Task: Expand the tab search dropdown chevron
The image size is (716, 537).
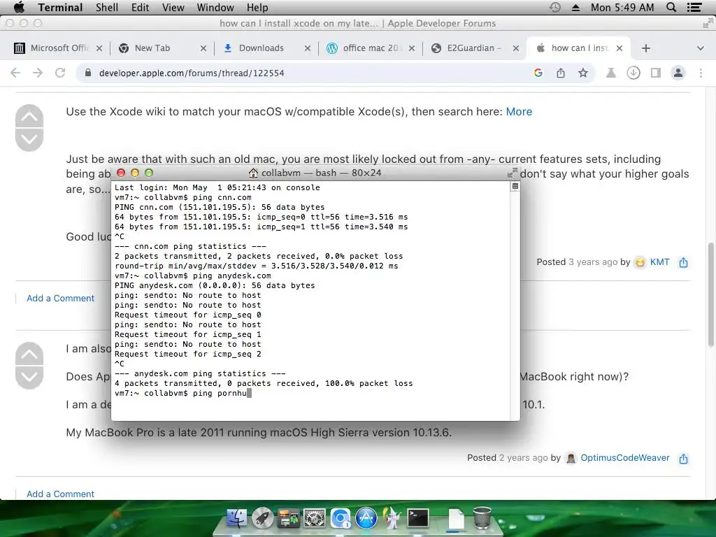Action: pos(700,48)
